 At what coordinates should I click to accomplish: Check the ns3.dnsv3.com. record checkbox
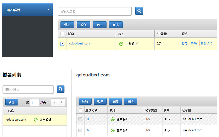[80, 119]
